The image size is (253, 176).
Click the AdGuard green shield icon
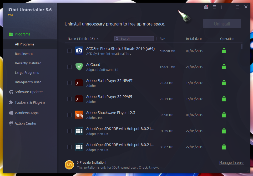(79, 67)
